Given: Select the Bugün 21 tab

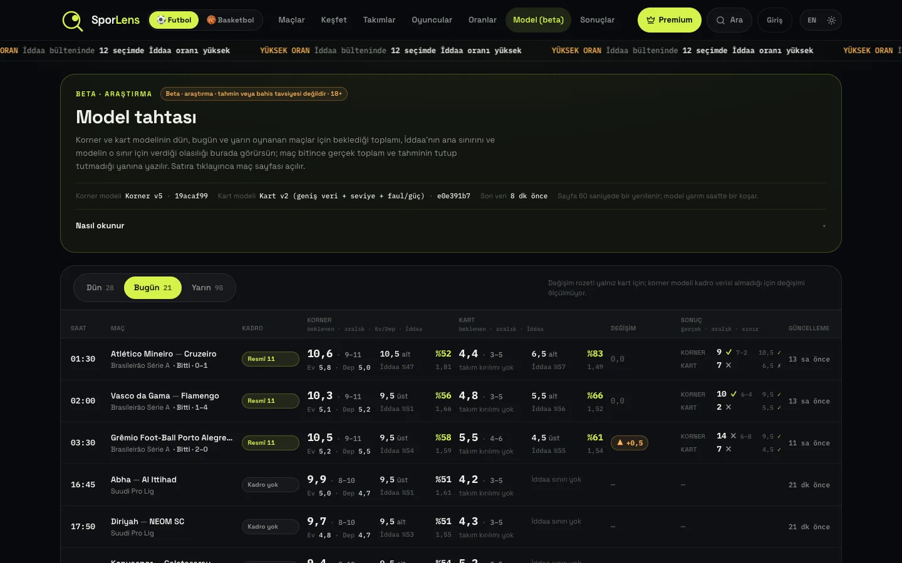Looking at the screenshot, I should click(153, 288).
